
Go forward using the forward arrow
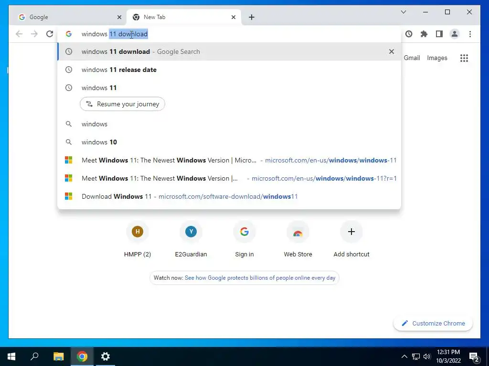(34, 34)
